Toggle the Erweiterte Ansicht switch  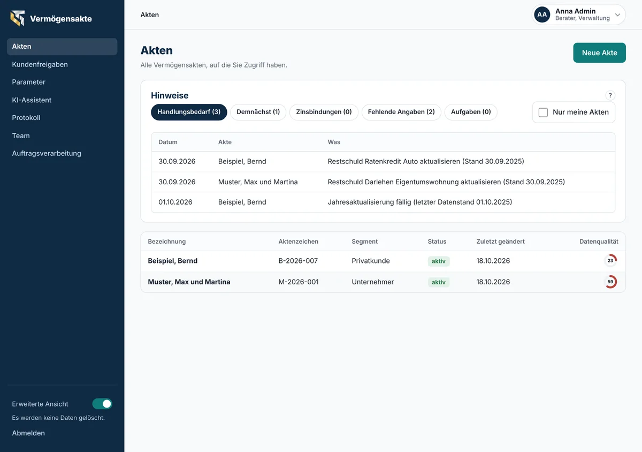(102, 404)
